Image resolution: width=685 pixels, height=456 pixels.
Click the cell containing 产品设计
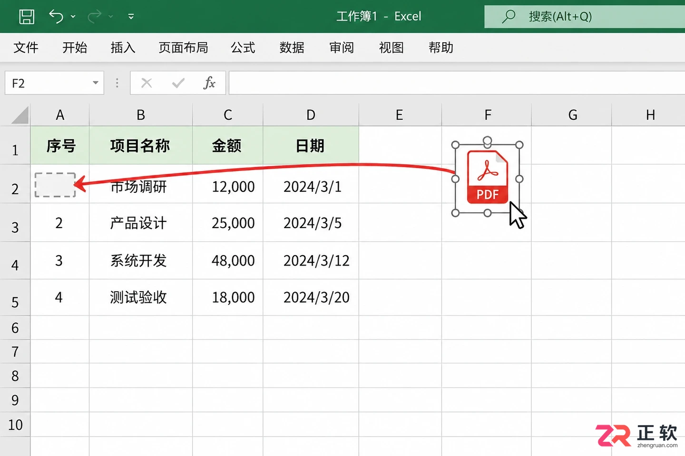[141, 223]
